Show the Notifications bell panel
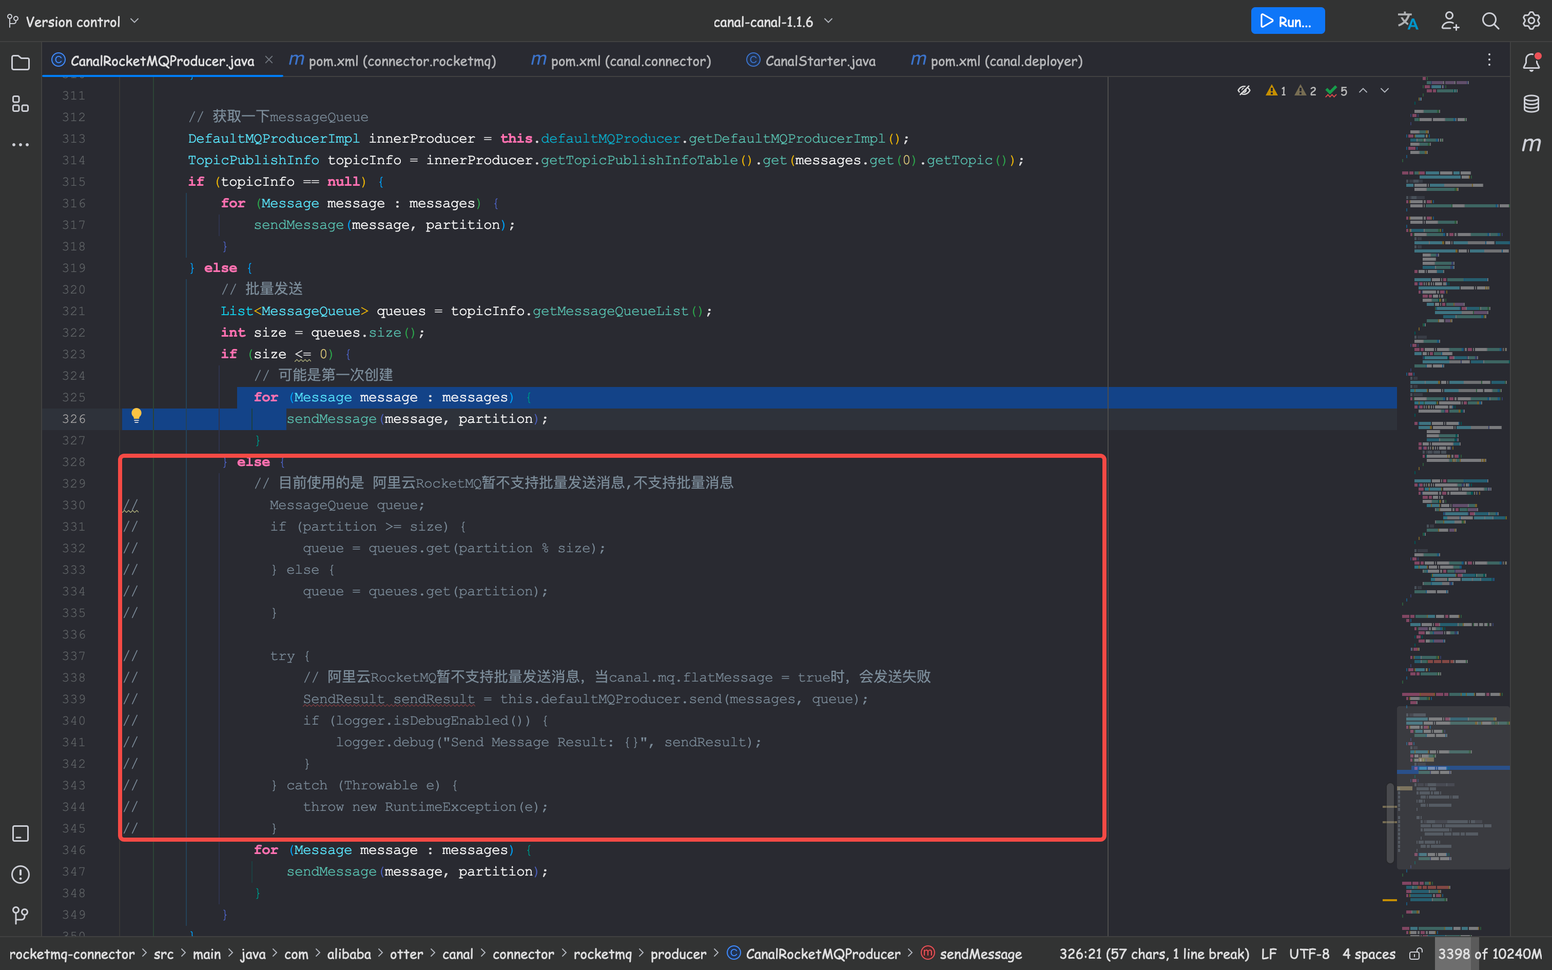 click(x=1531, y=62)
